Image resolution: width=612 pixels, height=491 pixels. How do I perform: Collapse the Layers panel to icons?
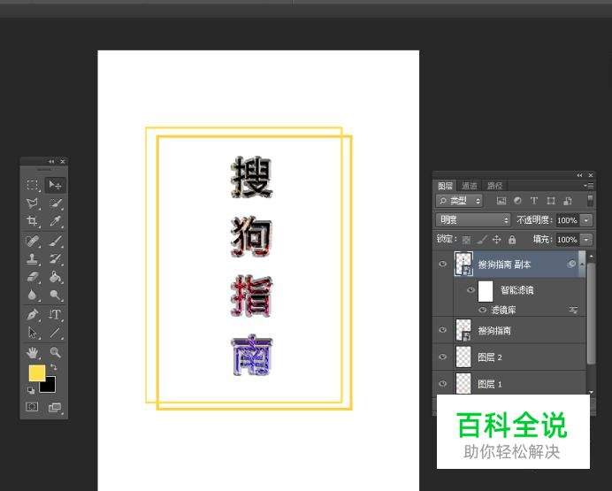coord(579,175)
